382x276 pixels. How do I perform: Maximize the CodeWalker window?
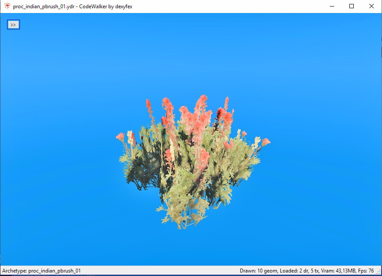(352, 7)
